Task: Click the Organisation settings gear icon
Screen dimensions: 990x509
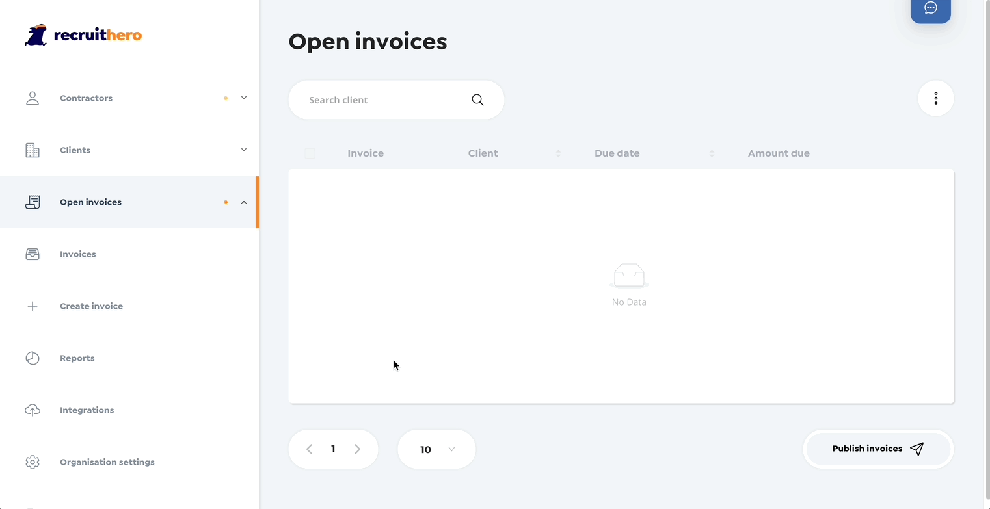Action: click(x=33, y=462)
